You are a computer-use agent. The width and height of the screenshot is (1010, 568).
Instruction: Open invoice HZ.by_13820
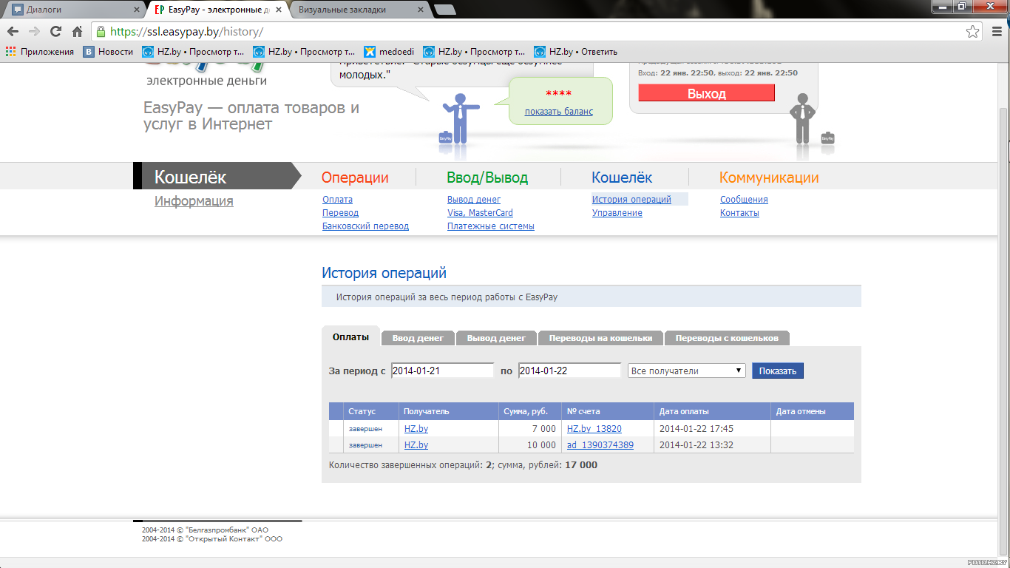594,429
